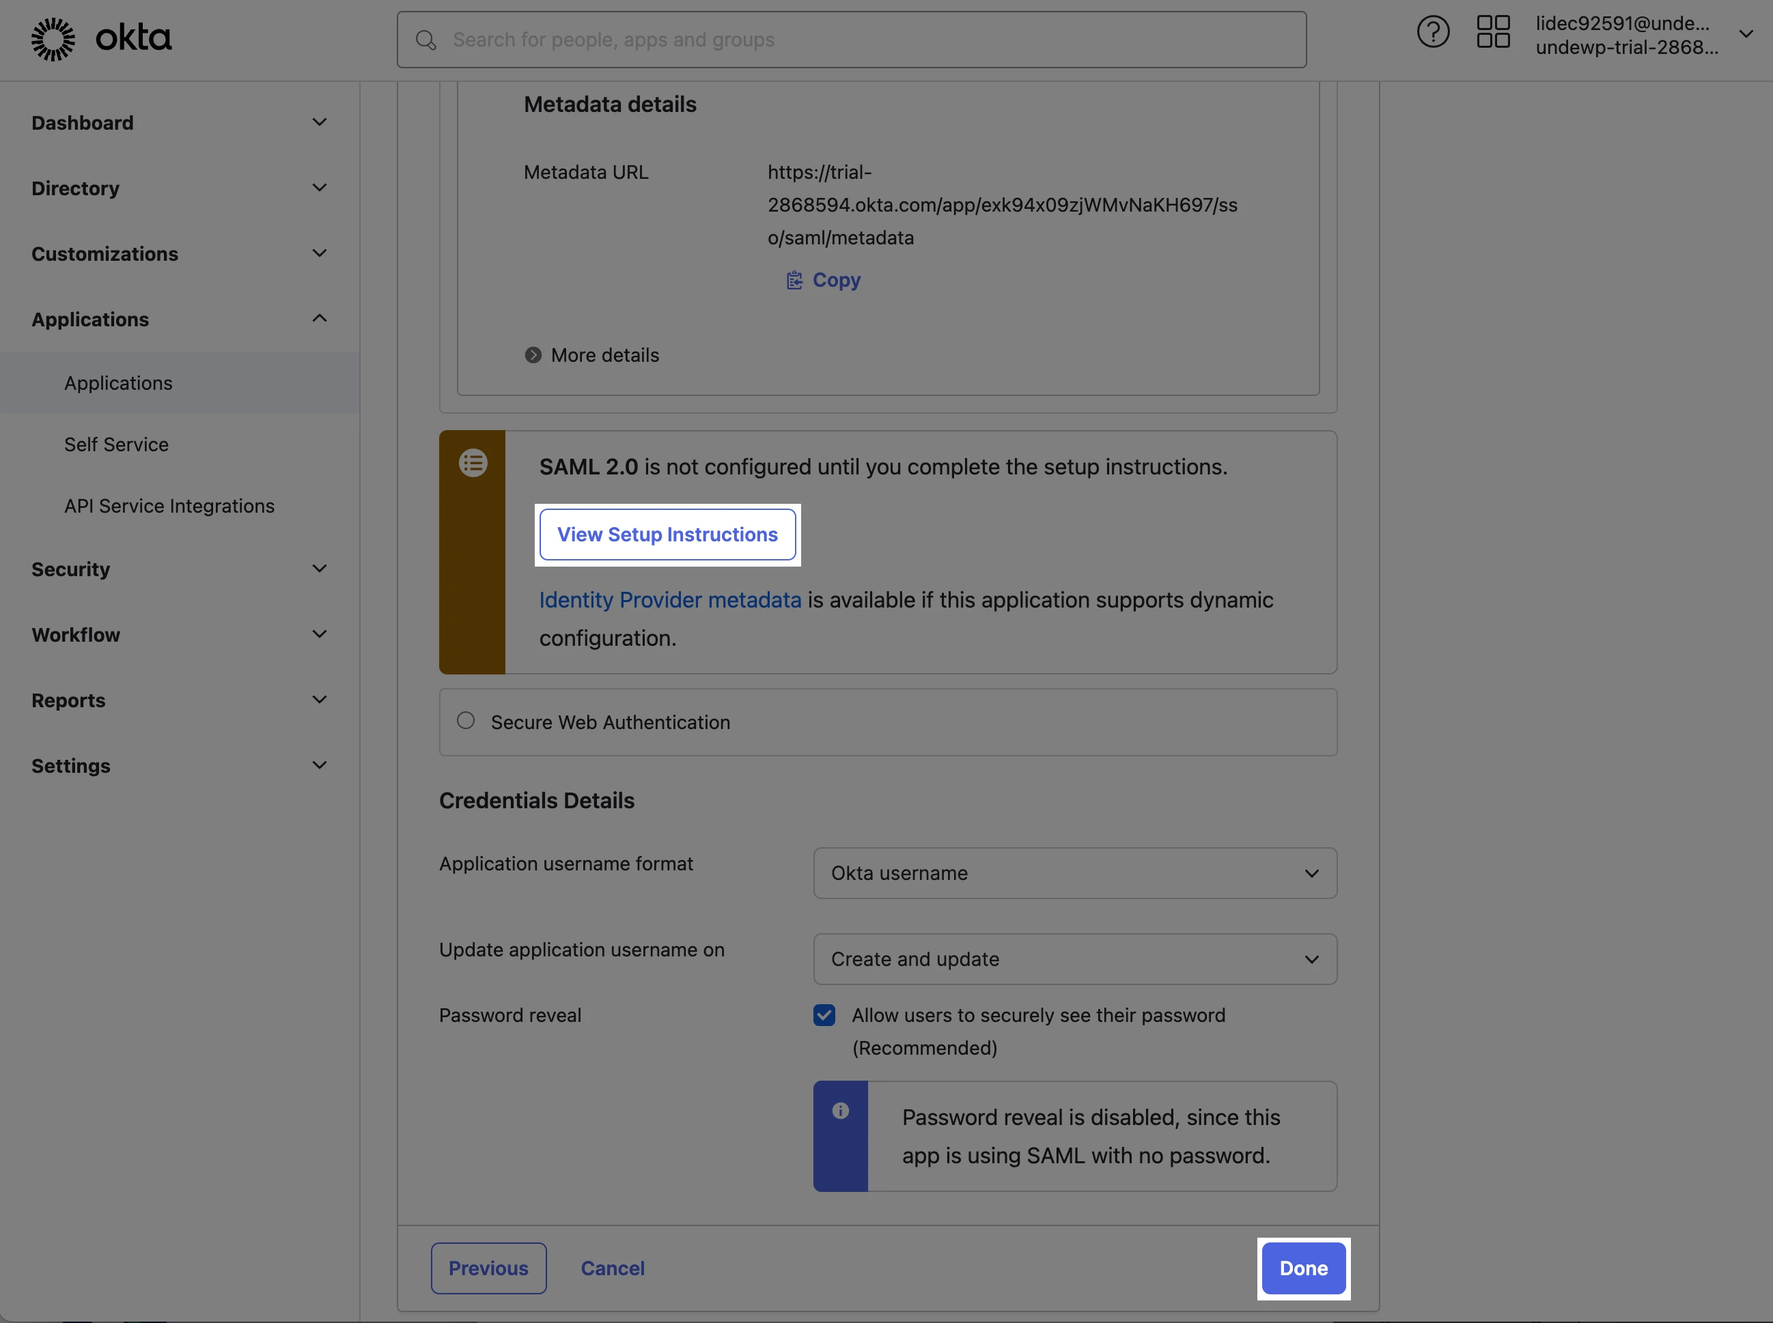The image size is (1773, 1323).
Task: Click the 'Metadata details' heading
Action: (x=610, y=104)
